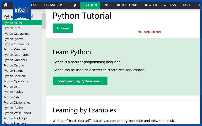Open the HOW TO menu item
202x126 pixels.
[x=150, y=5]
